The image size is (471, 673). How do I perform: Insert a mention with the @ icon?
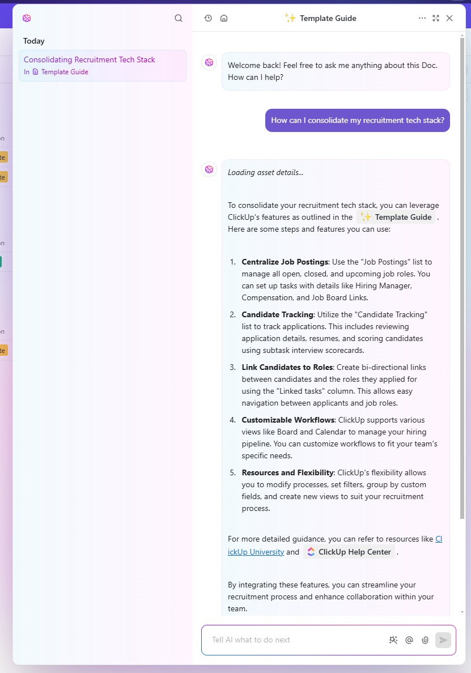[409, 640]
